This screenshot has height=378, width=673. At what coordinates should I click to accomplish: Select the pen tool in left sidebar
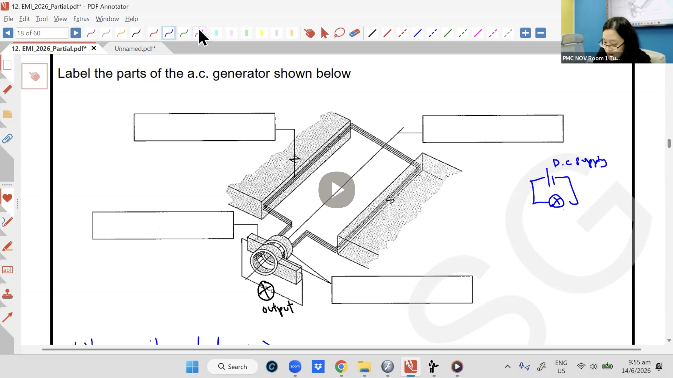(7, 222)
